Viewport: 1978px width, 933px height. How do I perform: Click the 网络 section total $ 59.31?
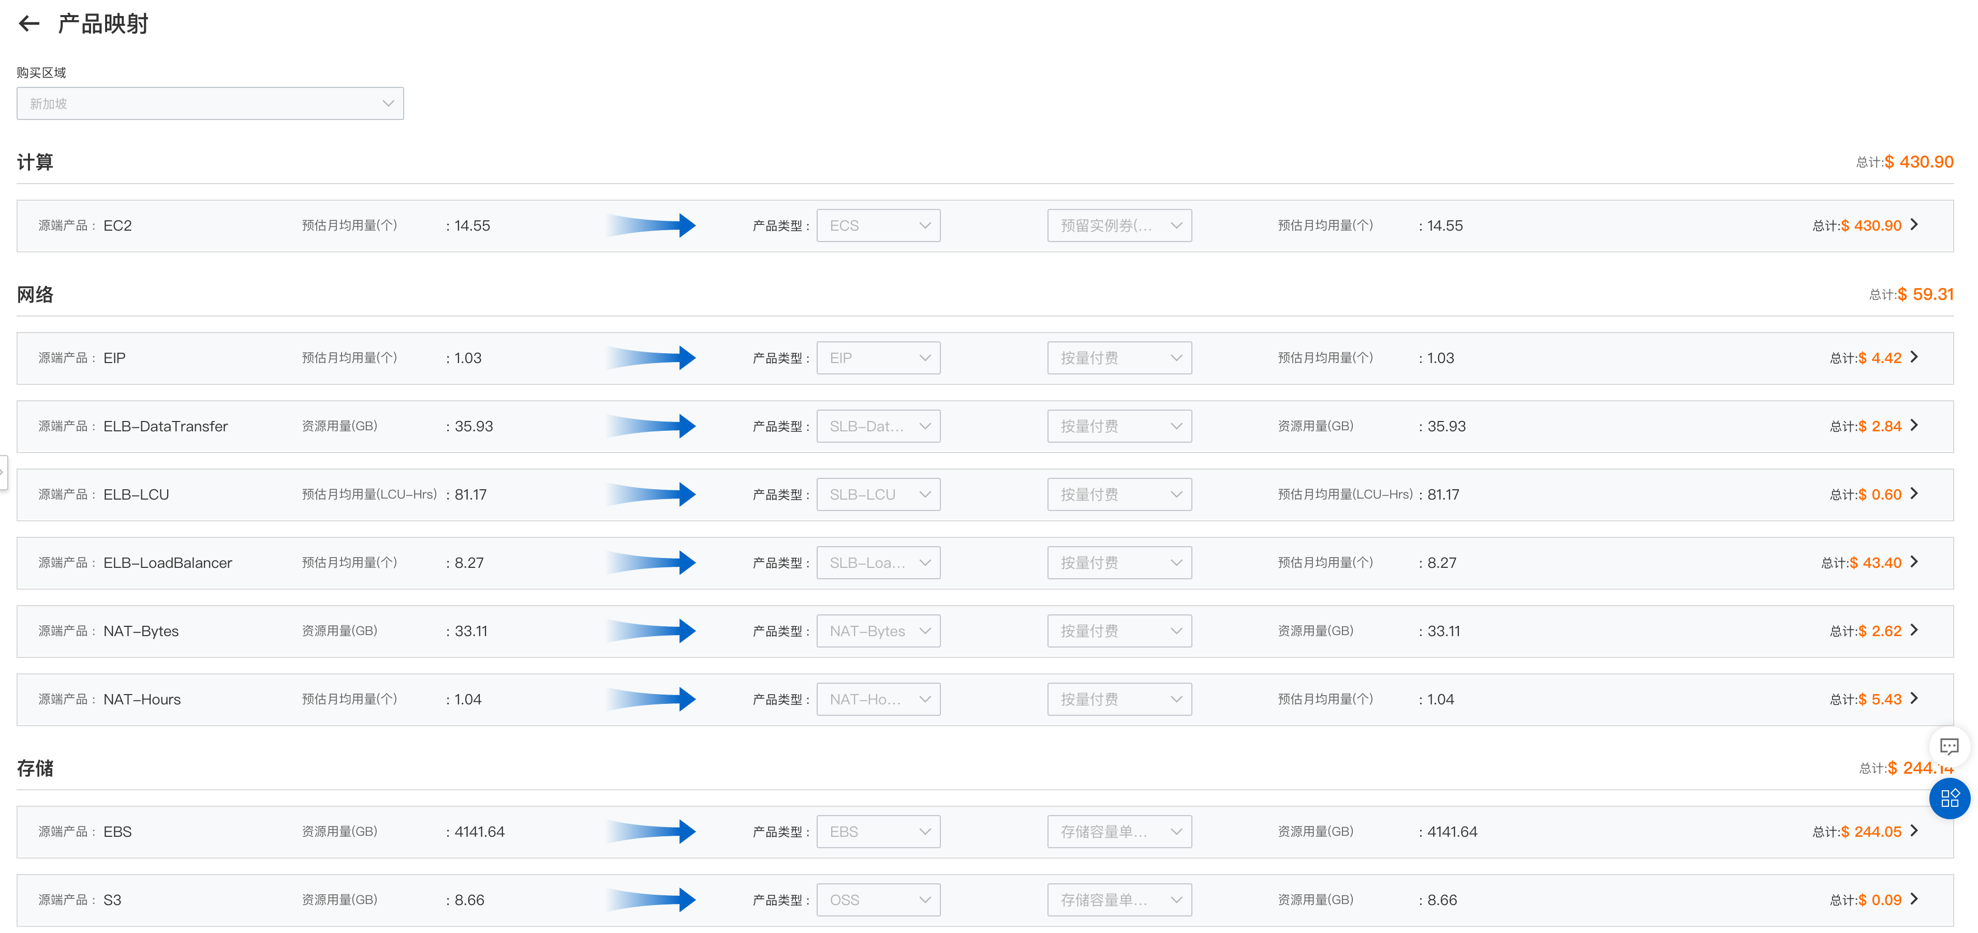click(x=1925, y=295)
